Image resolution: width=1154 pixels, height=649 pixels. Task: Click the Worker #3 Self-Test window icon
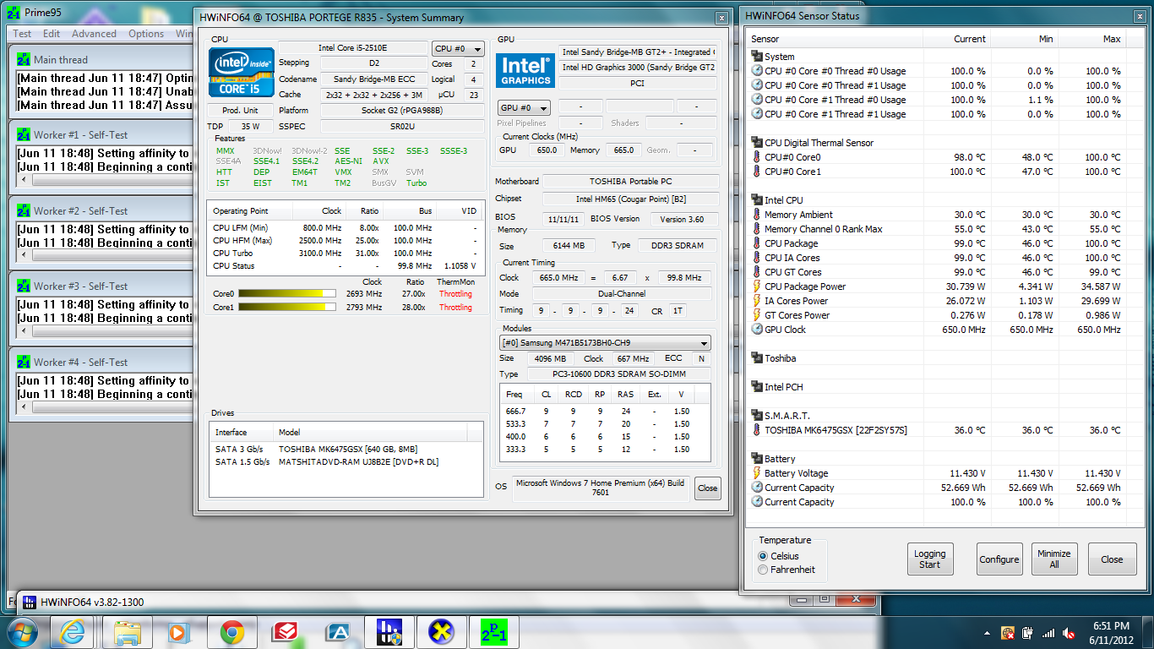[24, 286]
